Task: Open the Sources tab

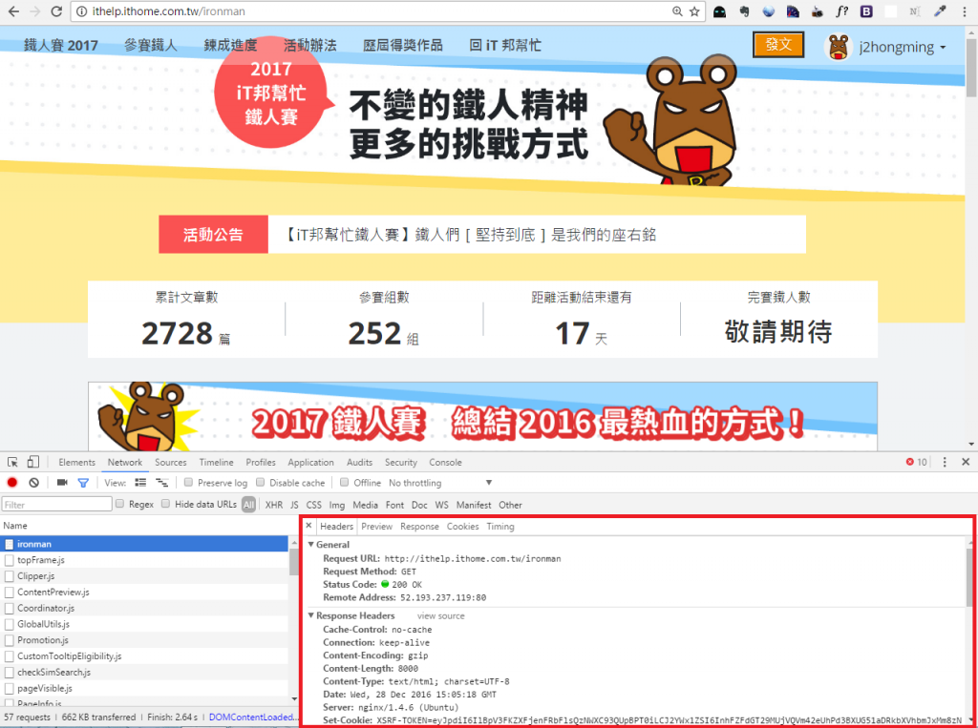Action: 171,462
